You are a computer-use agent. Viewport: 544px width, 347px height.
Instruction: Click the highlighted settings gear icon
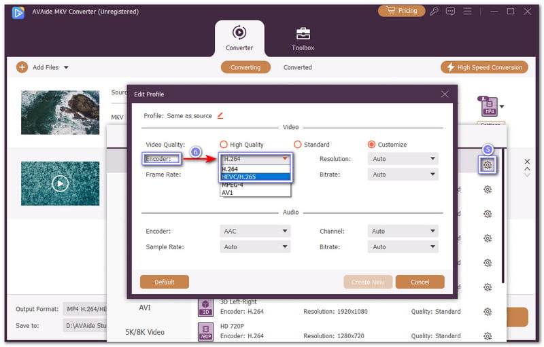click(488, 165)
